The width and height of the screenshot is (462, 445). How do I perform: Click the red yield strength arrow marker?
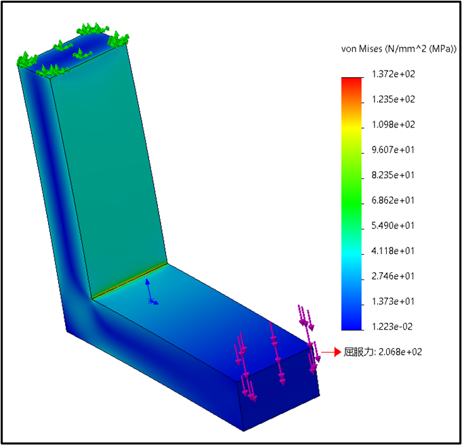[x=329, y=352]
